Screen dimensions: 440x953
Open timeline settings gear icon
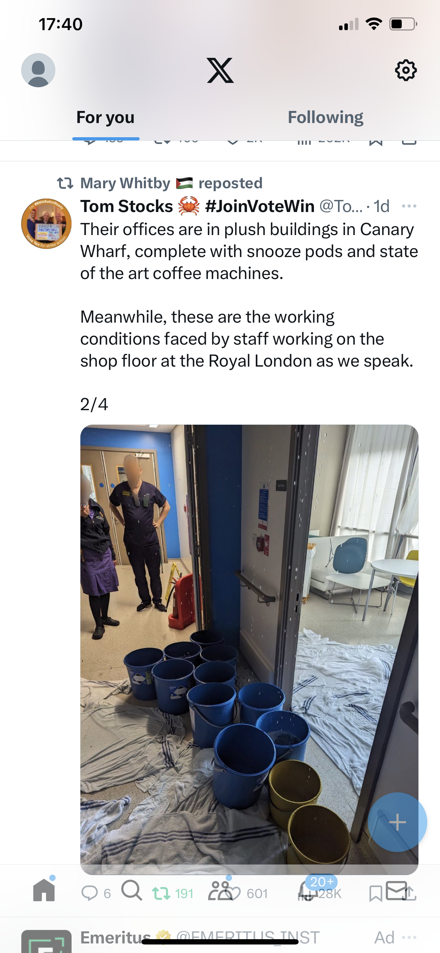click(x=406, y=70)
